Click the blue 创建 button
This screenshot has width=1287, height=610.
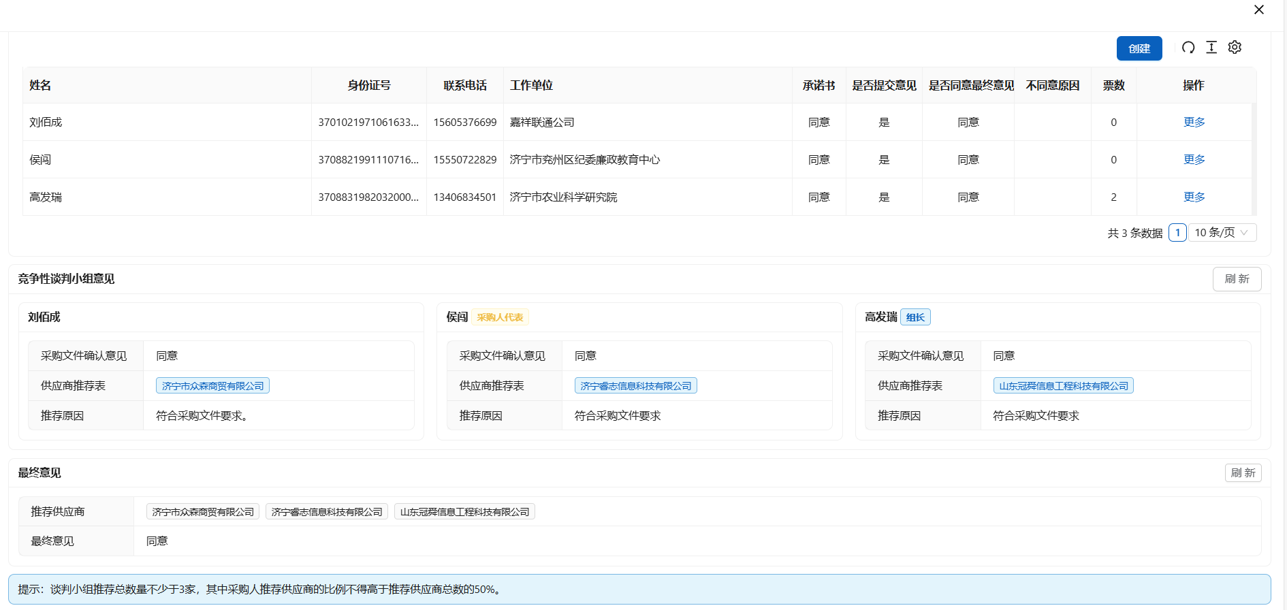(1139, 48)
